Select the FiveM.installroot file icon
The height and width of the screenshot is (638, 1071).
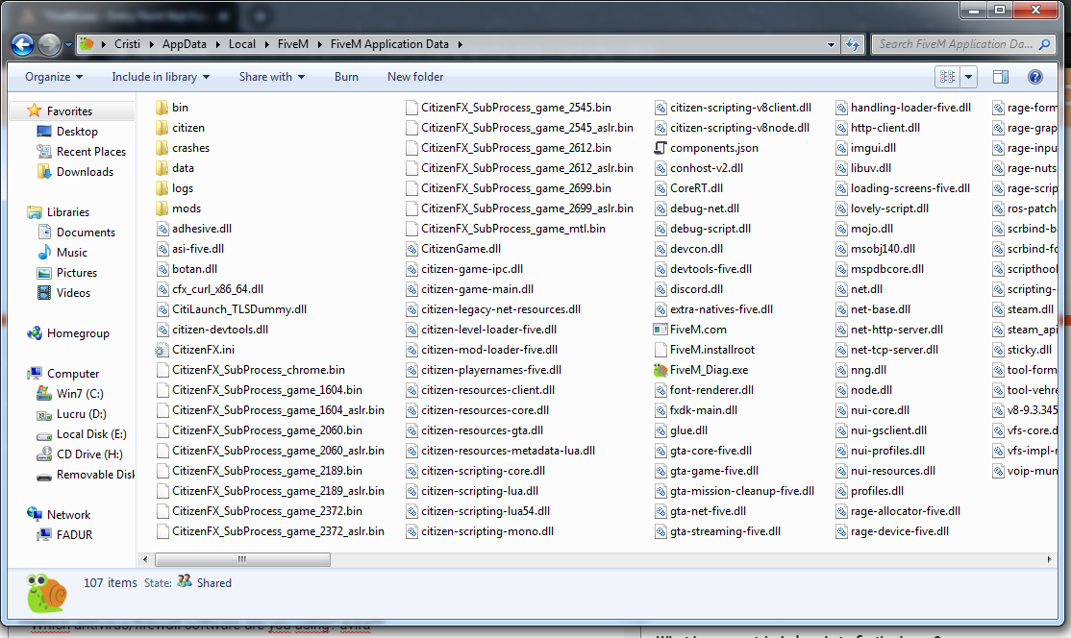point(660,350)
